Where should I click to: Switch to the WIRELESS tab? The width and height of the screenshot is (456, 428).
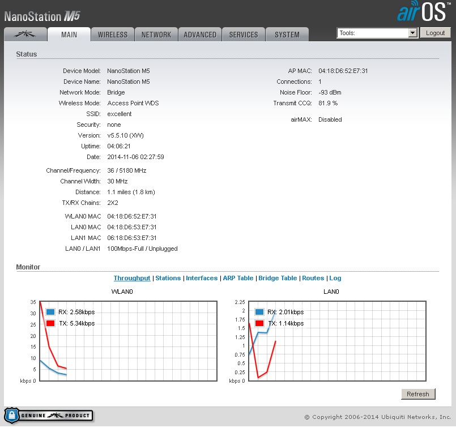(113, 35)
